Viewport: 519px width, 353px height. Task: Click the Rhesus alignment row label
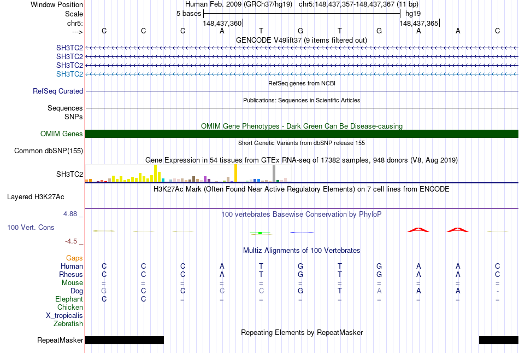coord(71,274)
